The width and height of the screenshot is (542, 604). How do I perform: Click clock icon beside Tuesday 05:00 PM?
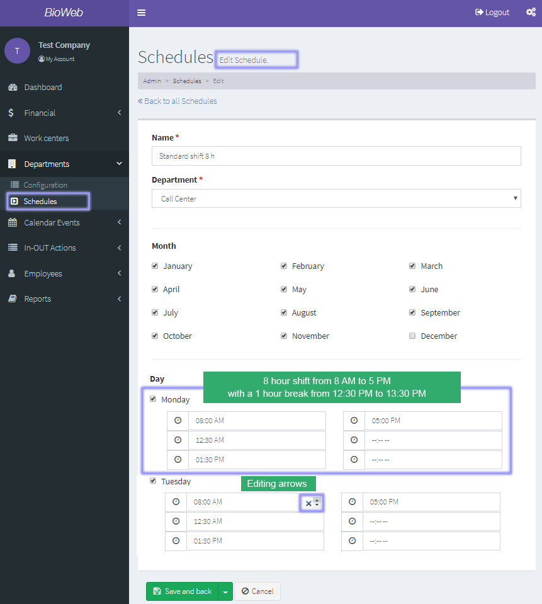pyautogui.click(x=352, y=502)
